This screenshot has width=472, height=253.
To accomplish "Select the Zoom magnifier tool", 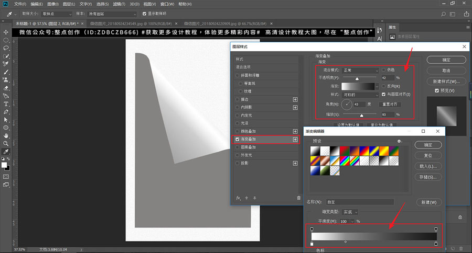I will point(6,143).
